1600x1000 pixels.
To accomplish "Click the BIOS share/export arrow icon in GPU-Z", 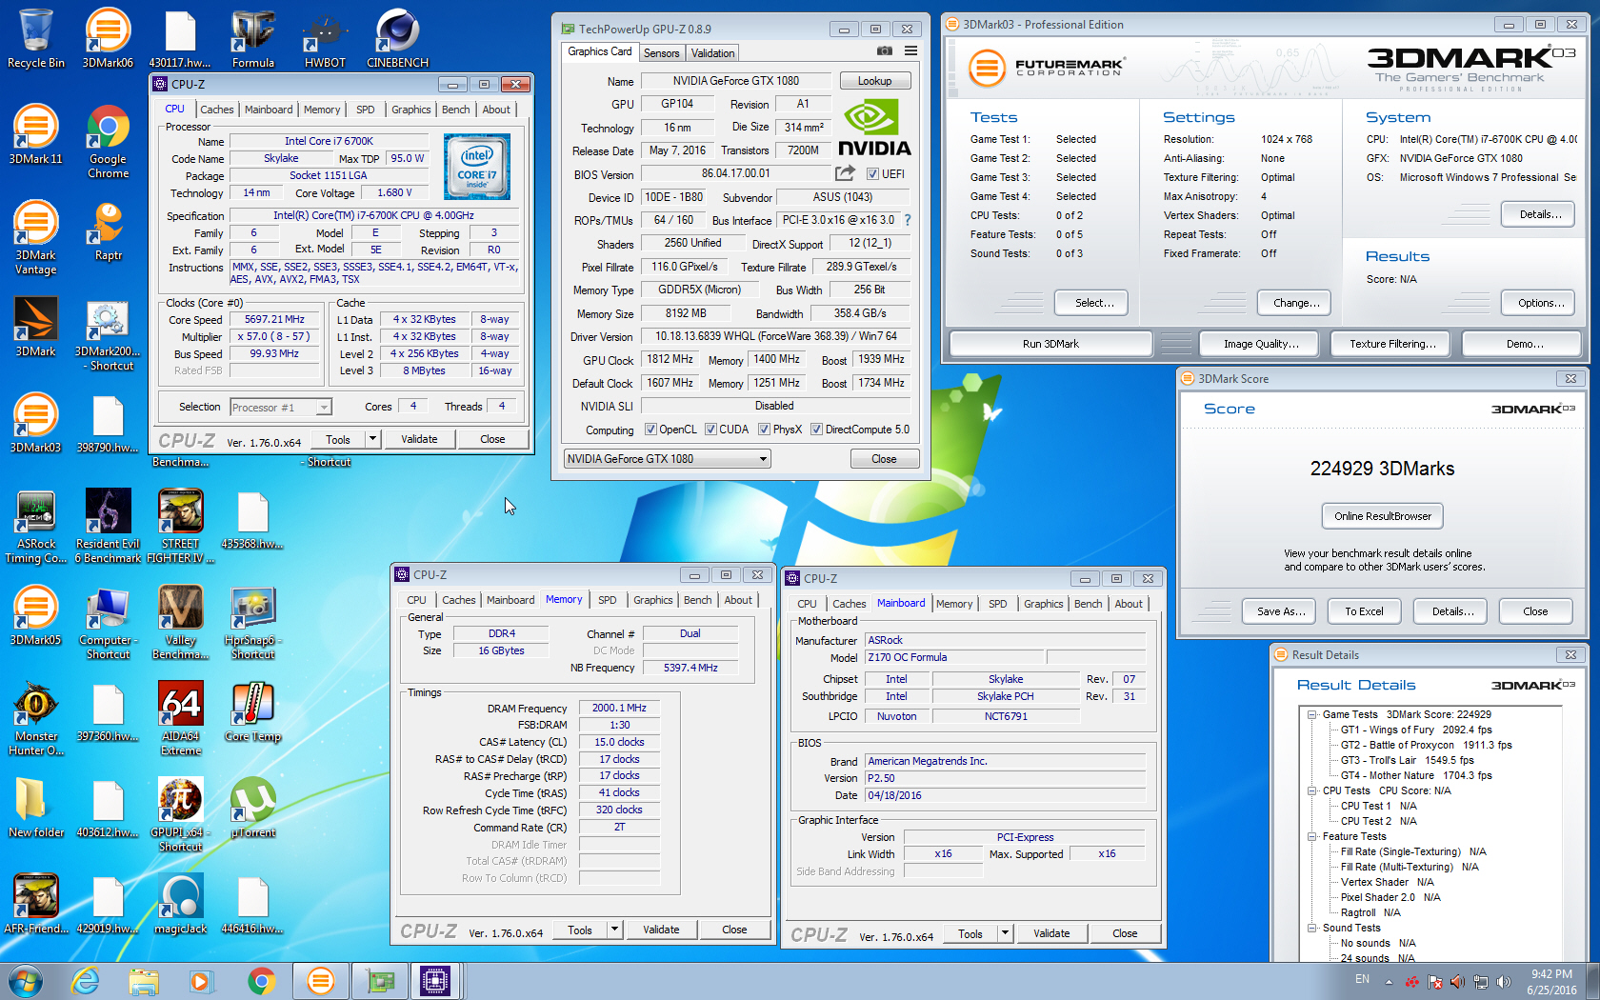I will 845,173.
